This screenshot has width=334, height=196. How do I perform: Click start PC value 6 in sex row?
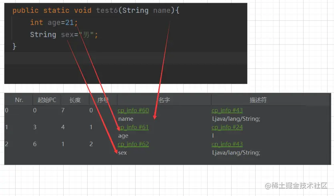coord(35,144)
